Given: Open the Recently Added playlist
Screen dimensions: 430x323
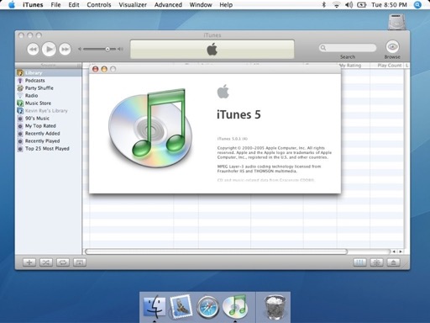Looking at the screenshot, I should coord(49,134).
